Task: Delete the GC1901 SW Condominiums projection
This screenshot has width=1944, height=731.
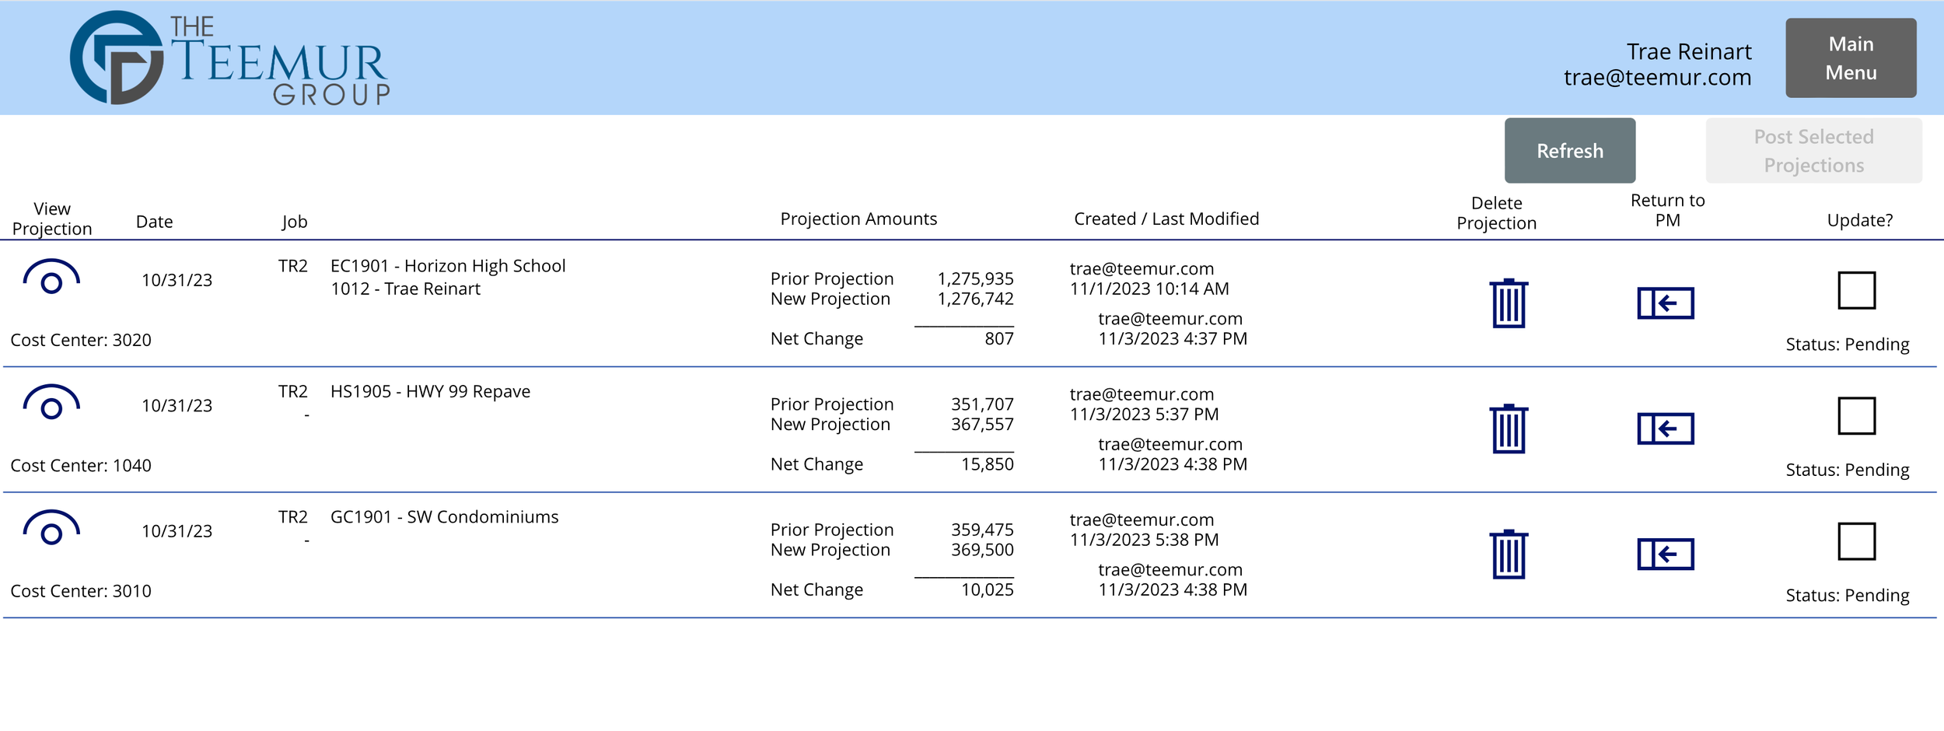Action: pos(1509,554)
